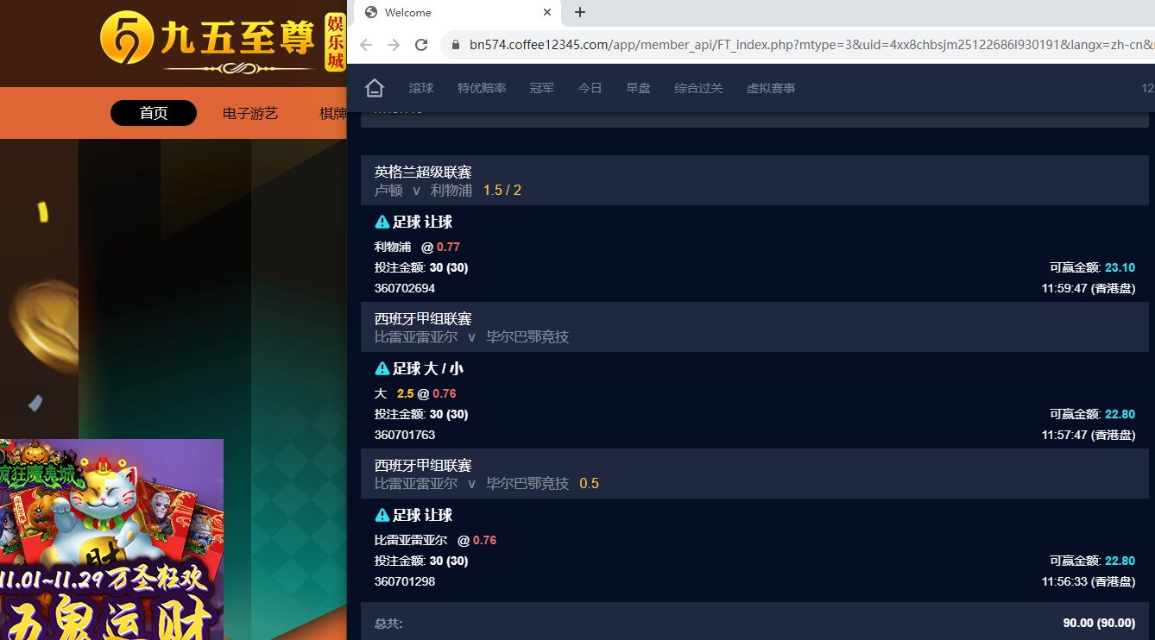Open the 特优赔率 section

[482, 88]
